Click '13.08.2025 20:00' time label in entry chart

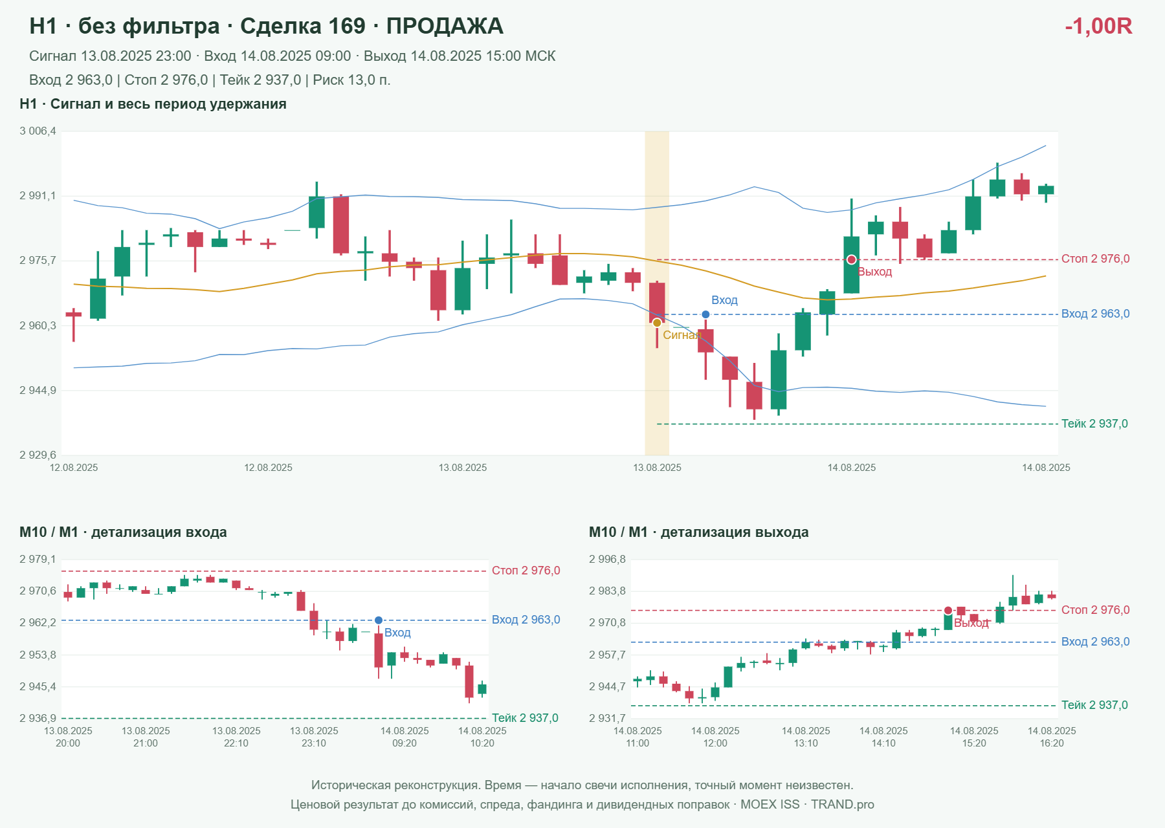(x=68, y=737)
